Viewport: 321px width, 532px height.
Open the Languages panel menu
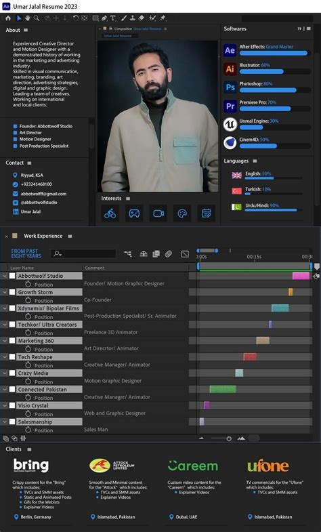pyautogui.click(x=255, y=161)
